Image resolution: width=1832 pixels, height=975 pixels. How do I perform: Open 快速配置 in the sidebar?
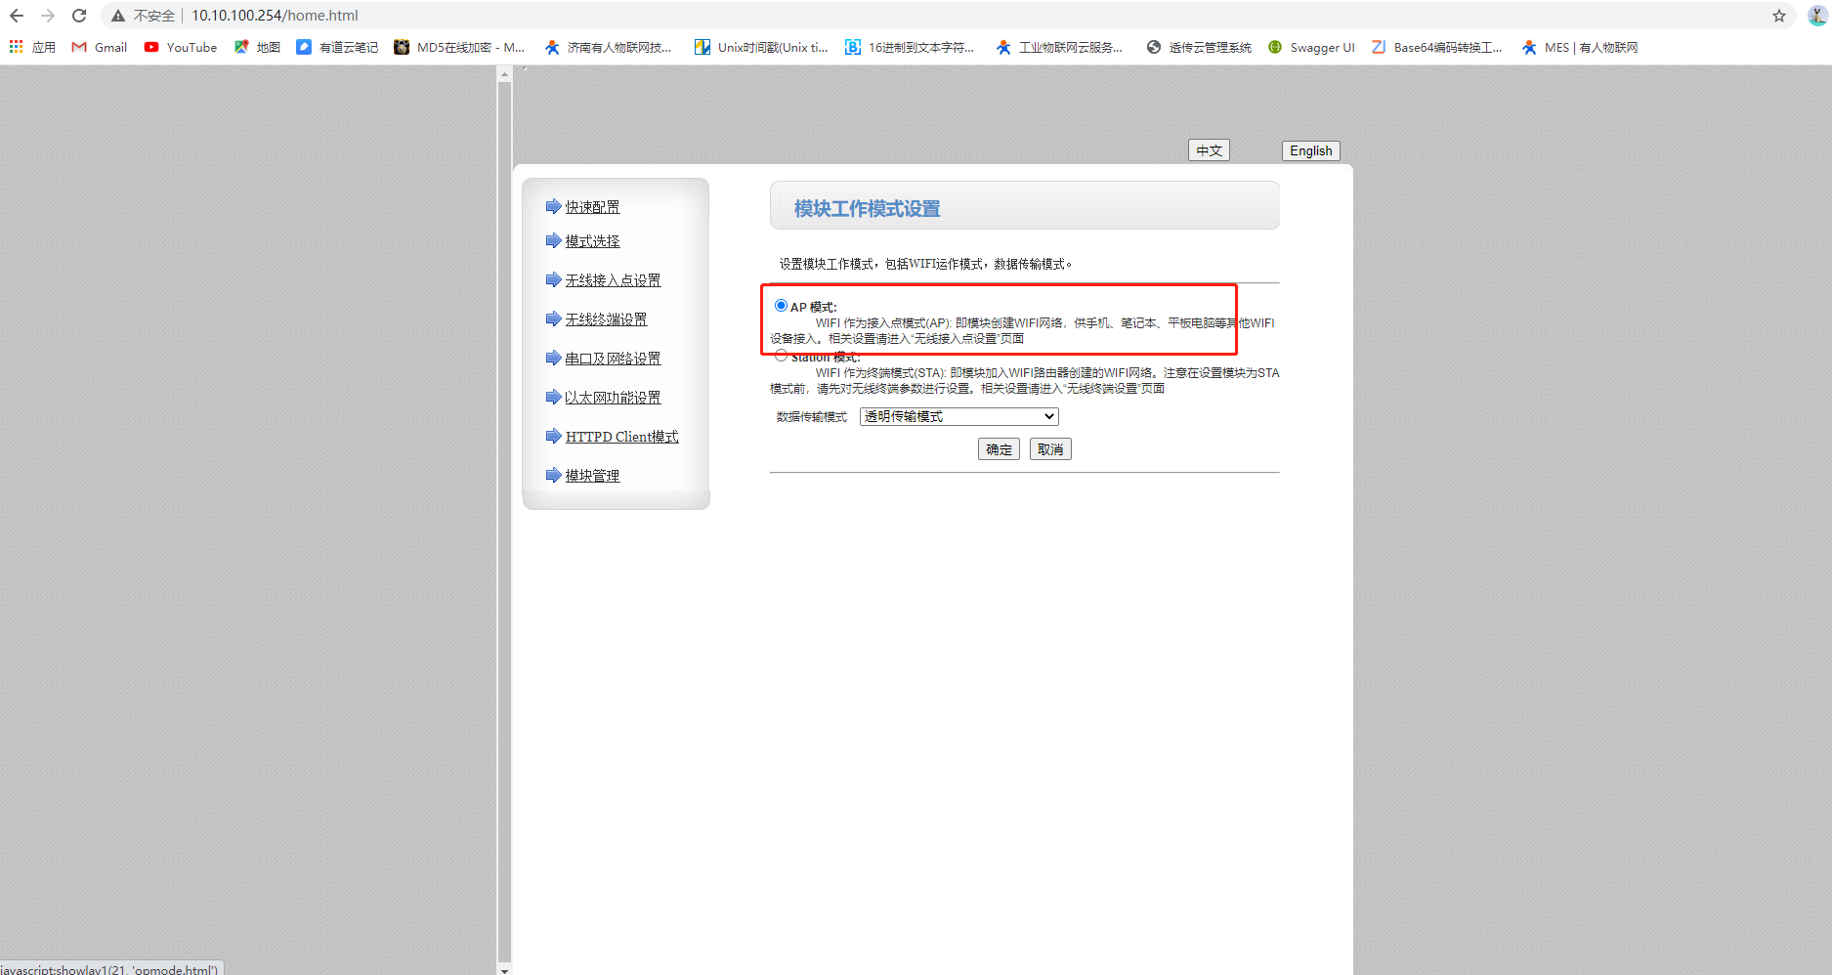(x=592, y=207)
